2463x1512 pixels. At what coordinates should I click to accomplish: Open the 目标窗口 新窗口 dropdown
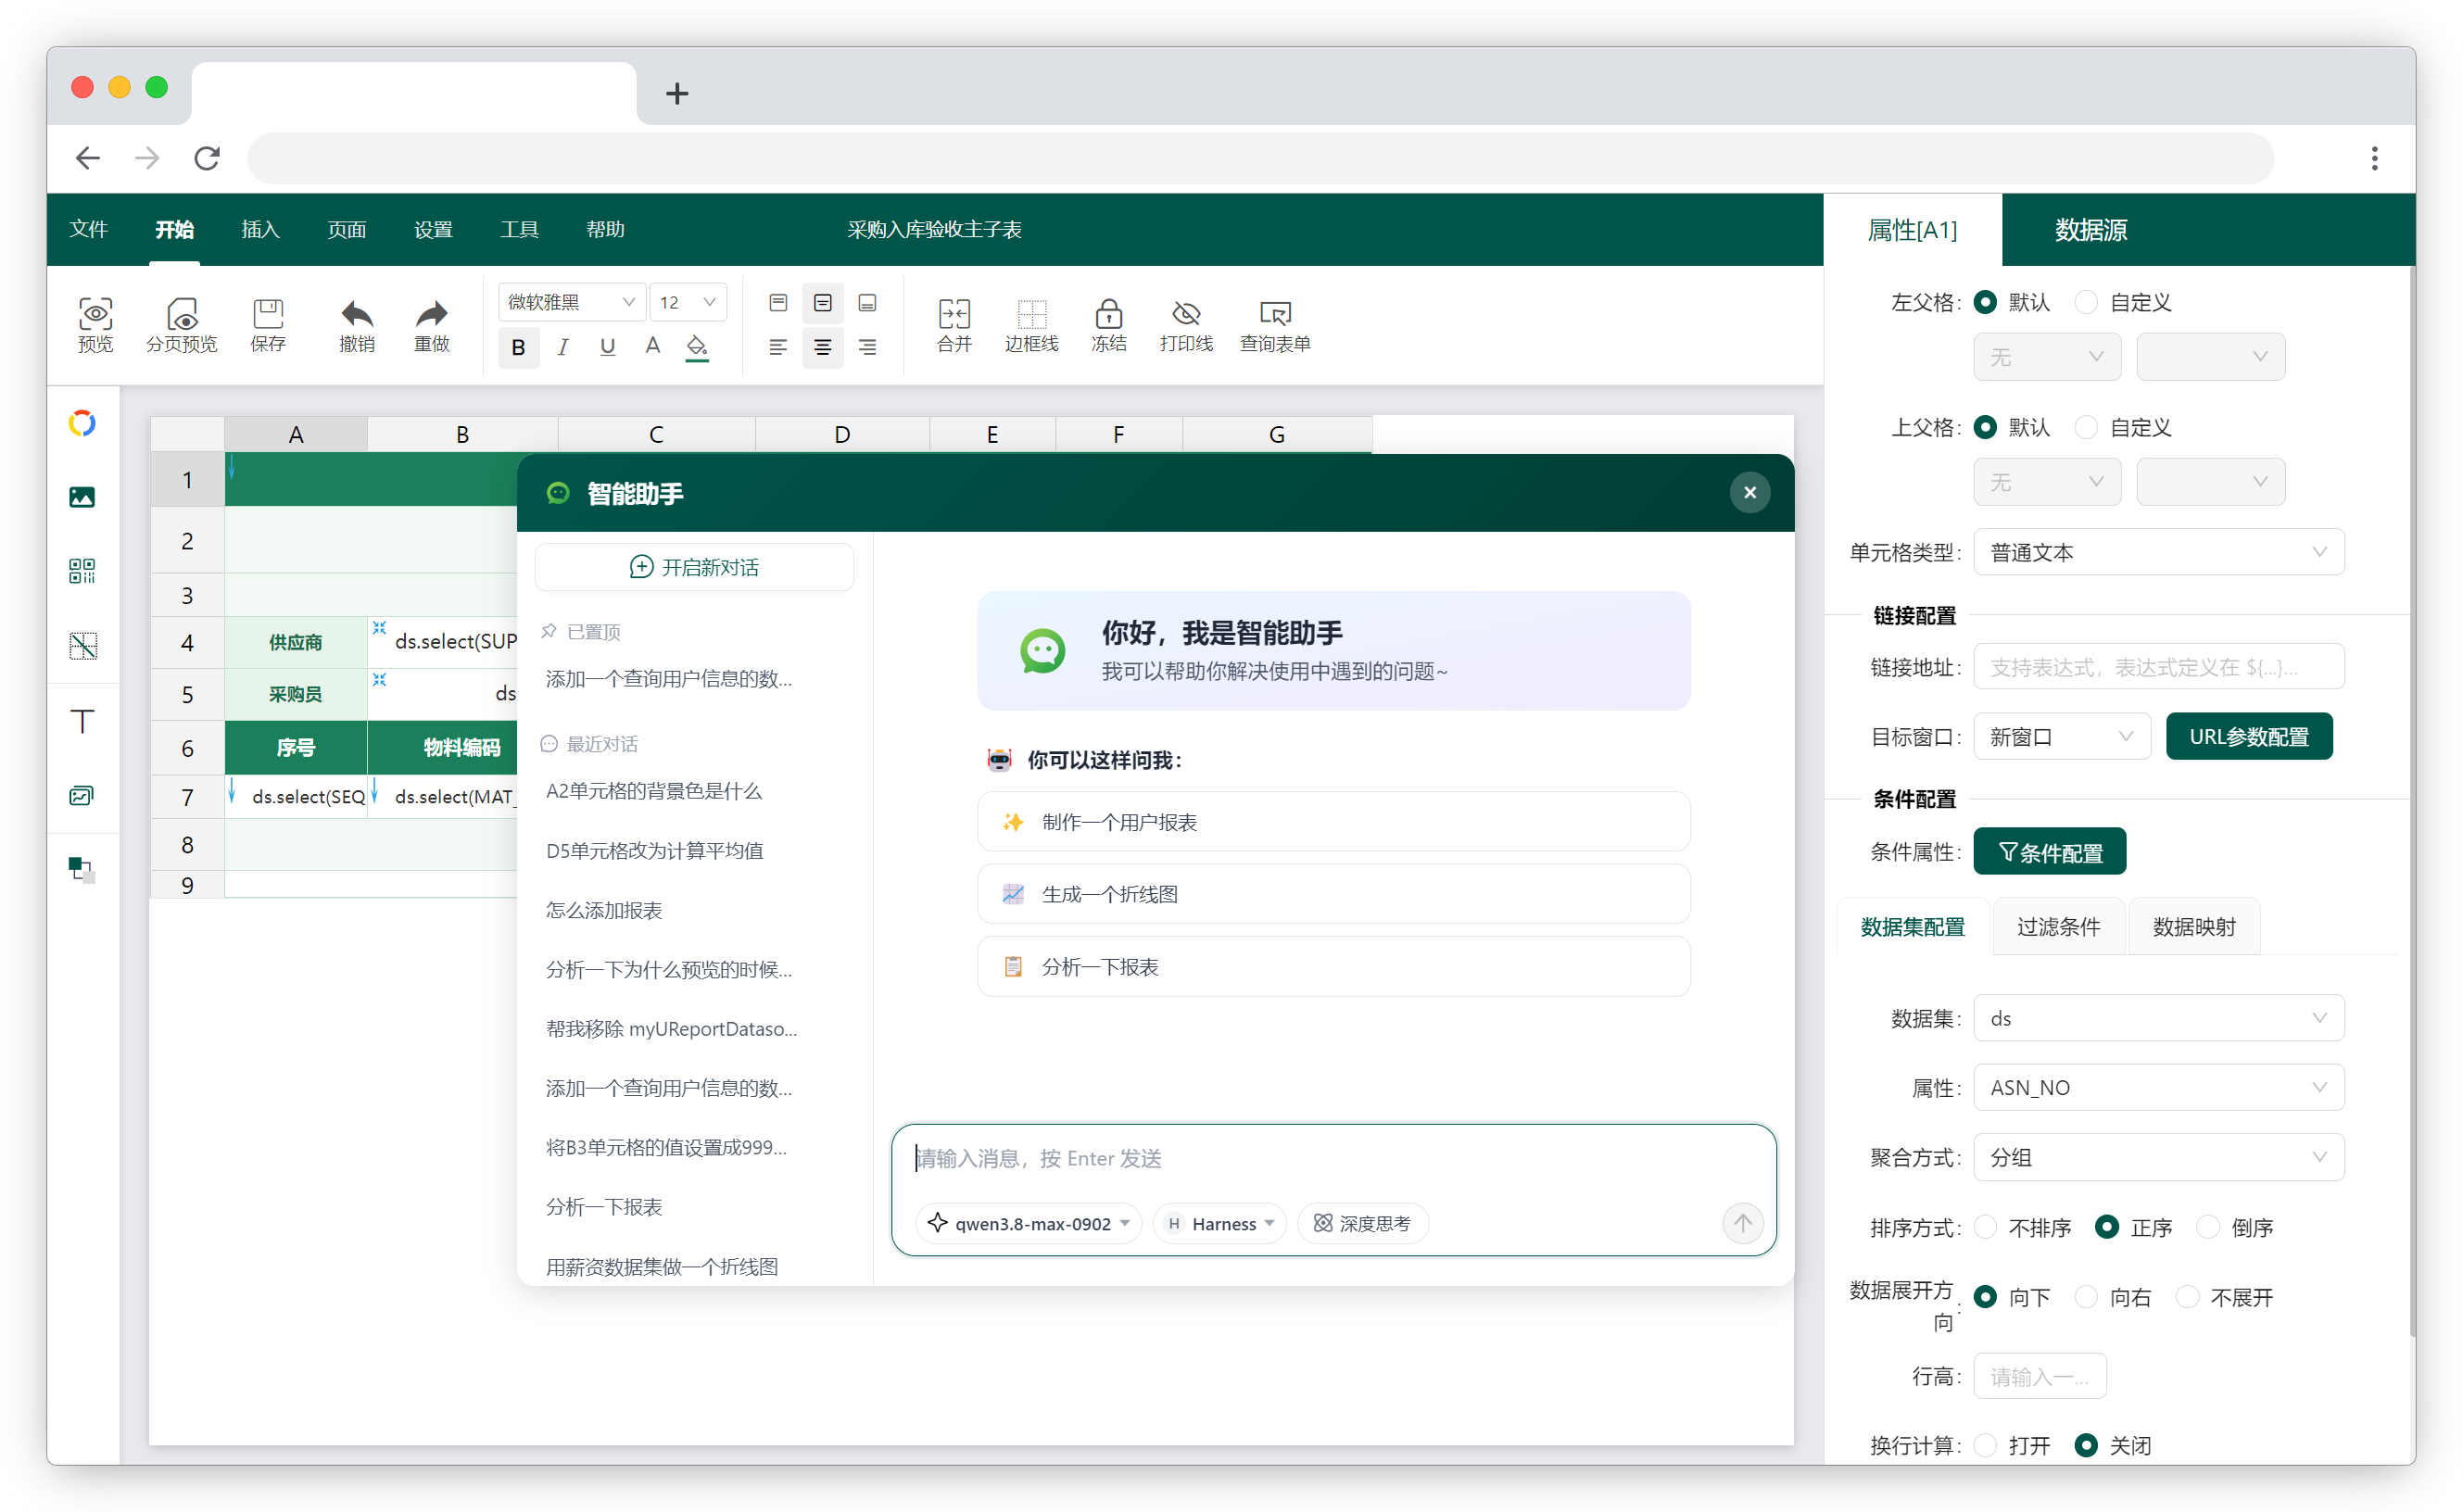click(x=2061, y=737)
